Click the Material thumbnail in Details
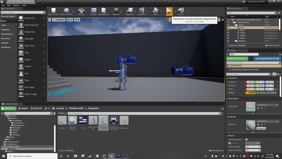The height and width of the screenshot is (159, 282). point(251,125)
